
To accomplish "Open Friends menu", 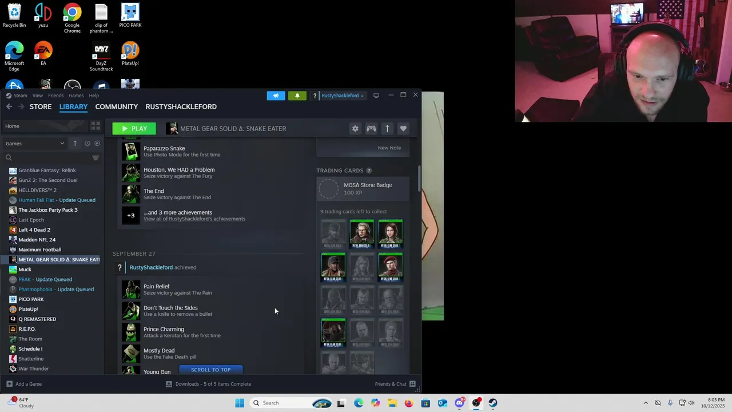I will tap(55, 96).
